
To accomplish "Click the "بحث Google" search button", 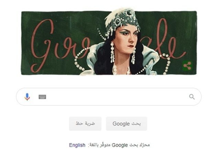I will tap(126, 124).
